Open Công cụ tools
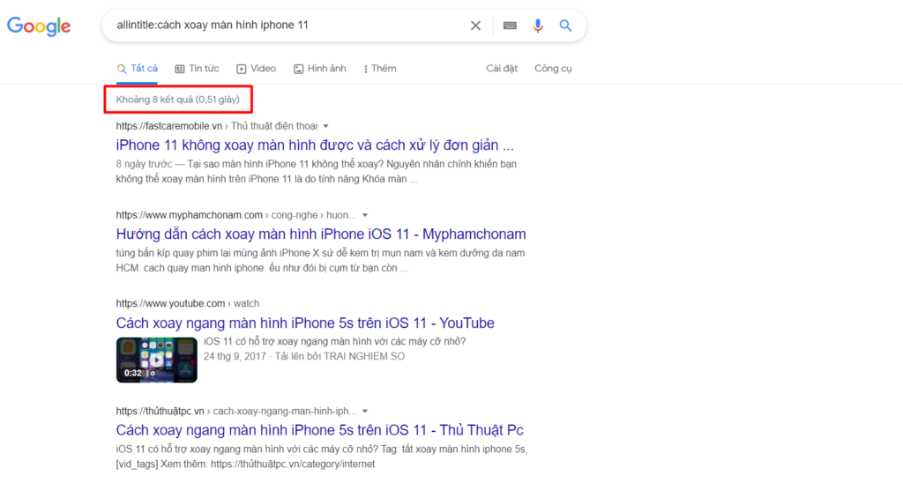903x483 pixels. 553,69
